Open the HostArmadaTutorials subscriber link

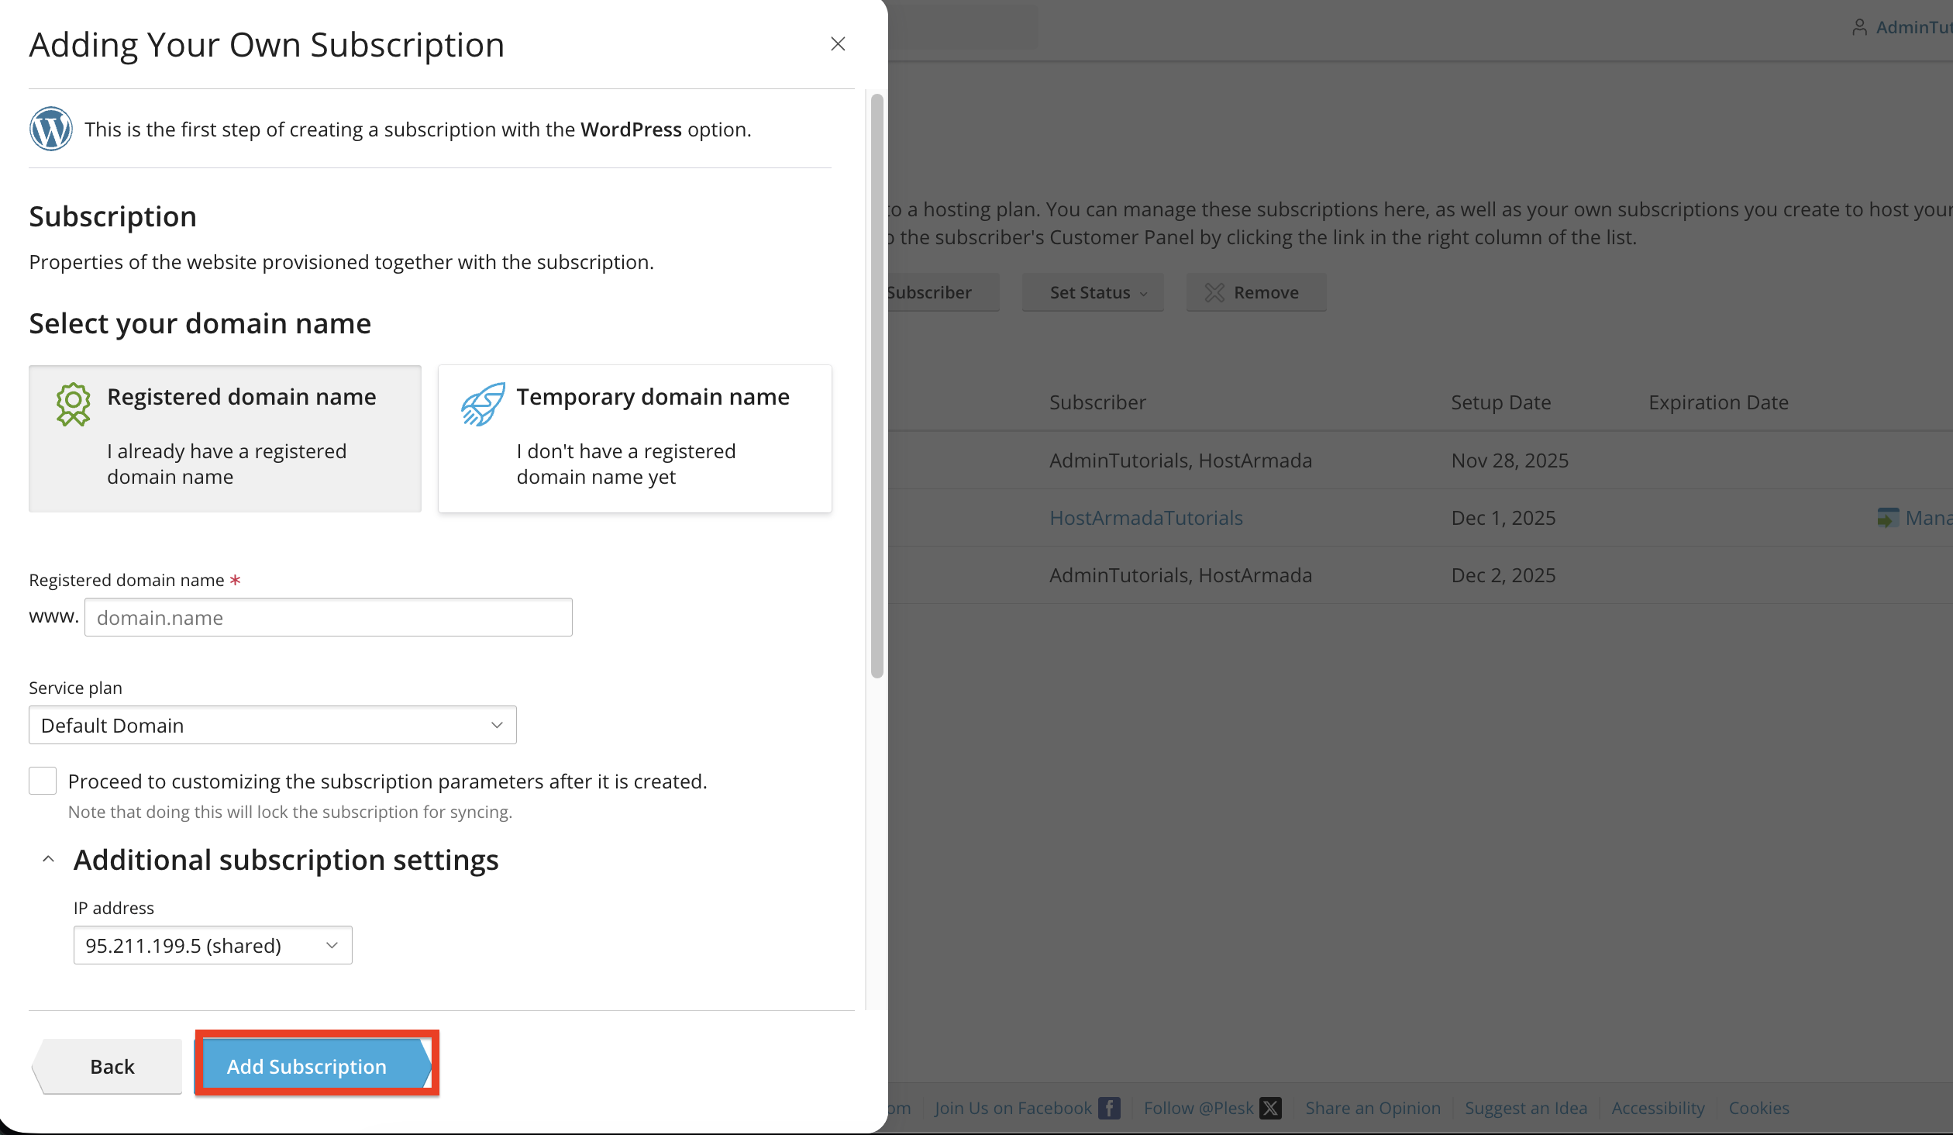[1146, 518]
